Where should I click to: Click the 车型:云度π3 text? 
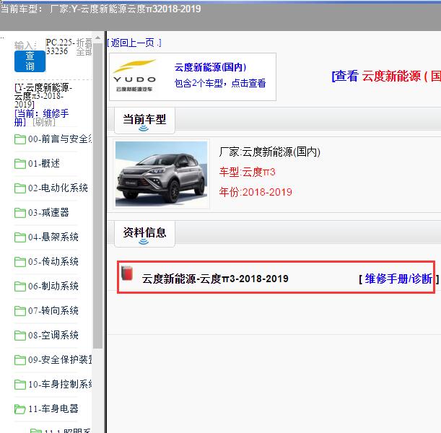(x=248, y=172)
